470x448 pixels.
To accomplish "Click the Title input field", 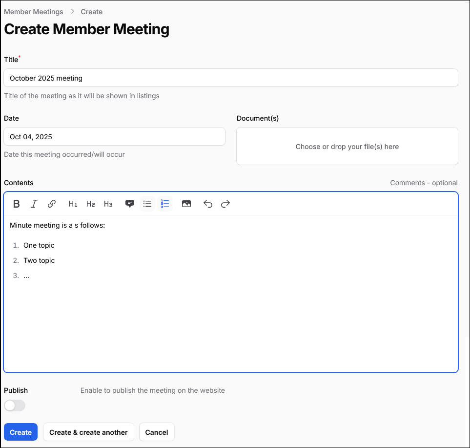I will tap(230, 78).
